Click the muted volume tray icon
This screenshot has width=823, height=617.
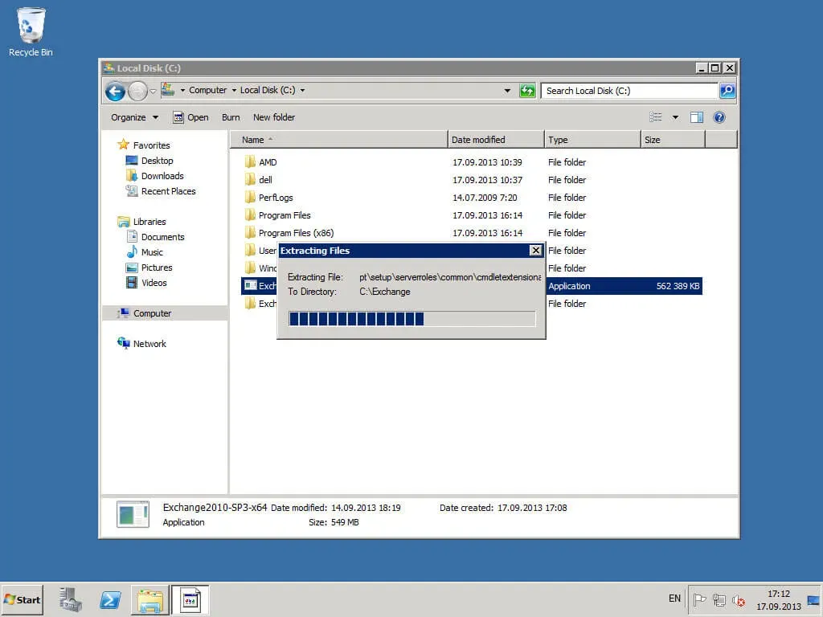pyautogui.click(x=739, y=599)
